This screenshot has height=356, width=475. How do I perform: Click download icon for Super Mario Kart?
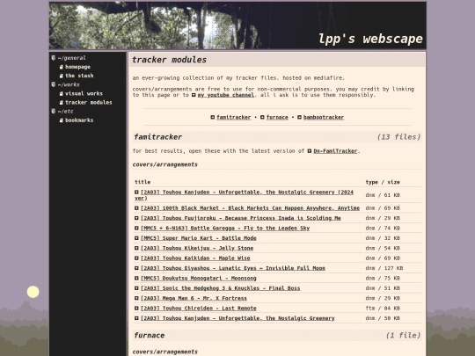coord(136,238)
